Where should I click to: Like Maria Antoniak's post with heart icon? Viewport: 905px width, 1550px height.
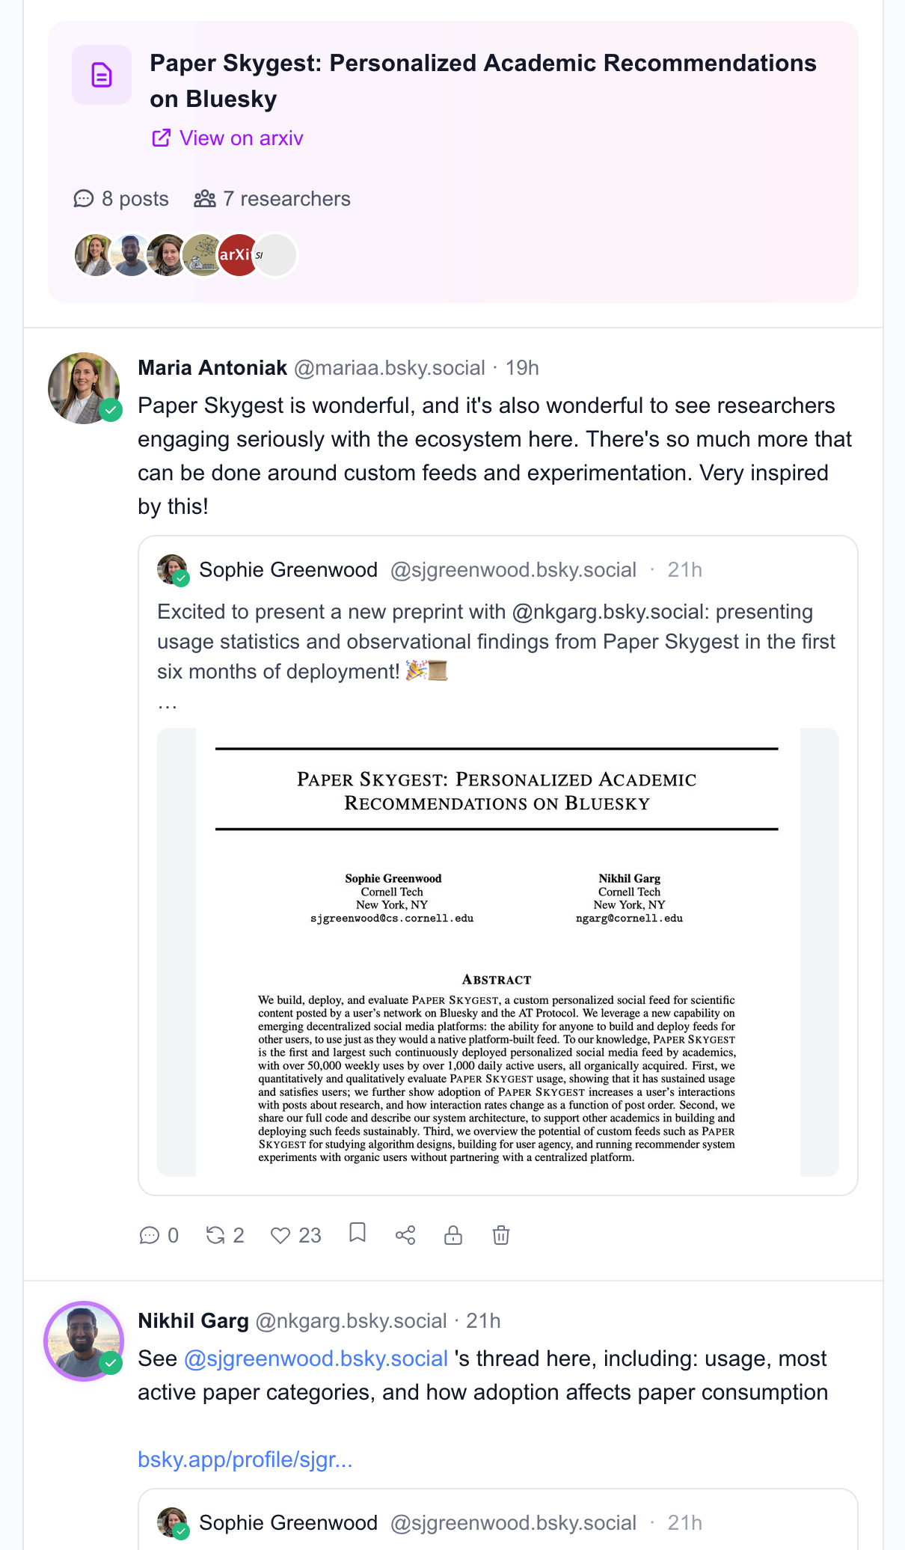click(280, 1235)
